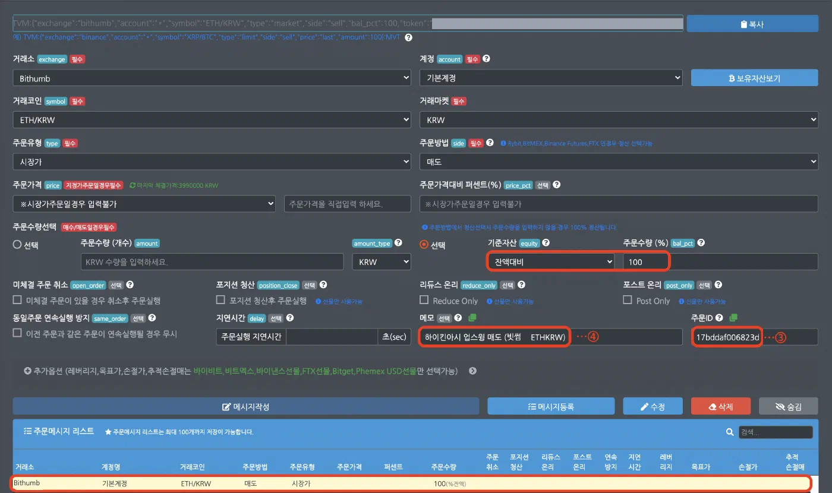This screenshot has width=832, height=493.
Task: Open the 거래코인 dropdown showing ETH/KRW
Action: pyautogui.click(x=212, y=120)
